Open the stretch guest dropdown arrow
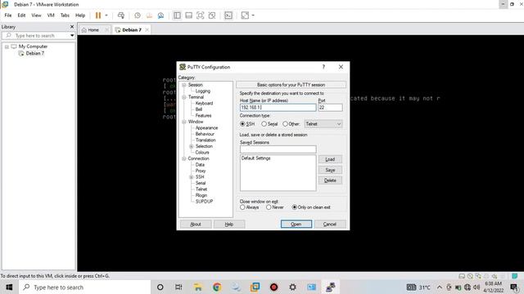The width and height of the screenshot is (524, 294). point(253,16)
